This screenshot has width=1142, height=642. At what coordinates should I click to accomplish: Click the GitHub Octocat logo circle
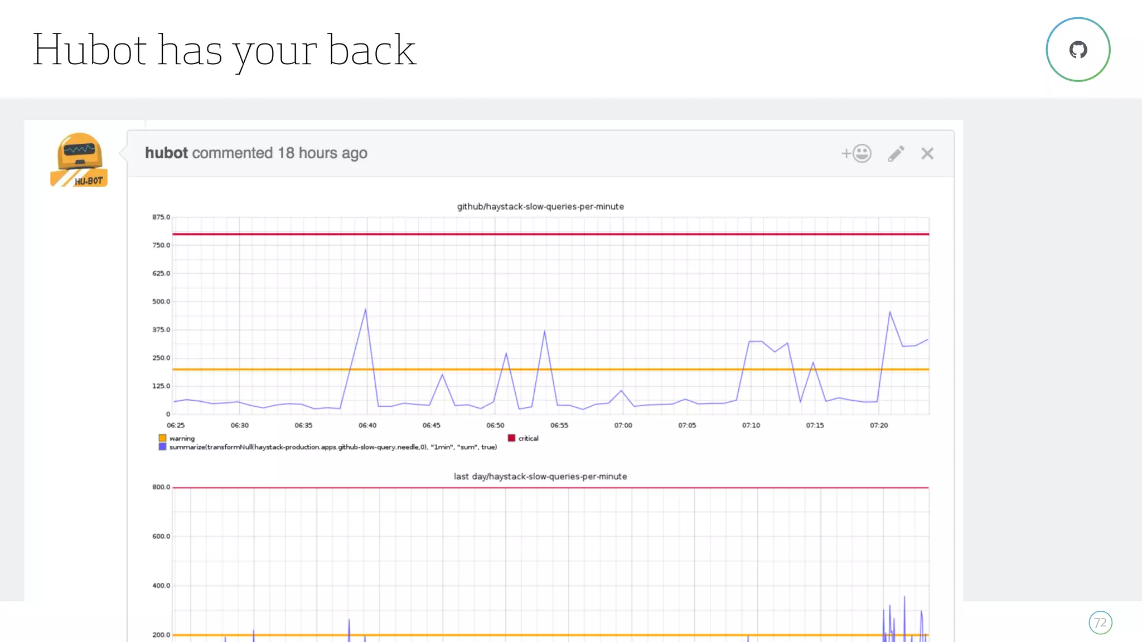[x=1077, y=50]
